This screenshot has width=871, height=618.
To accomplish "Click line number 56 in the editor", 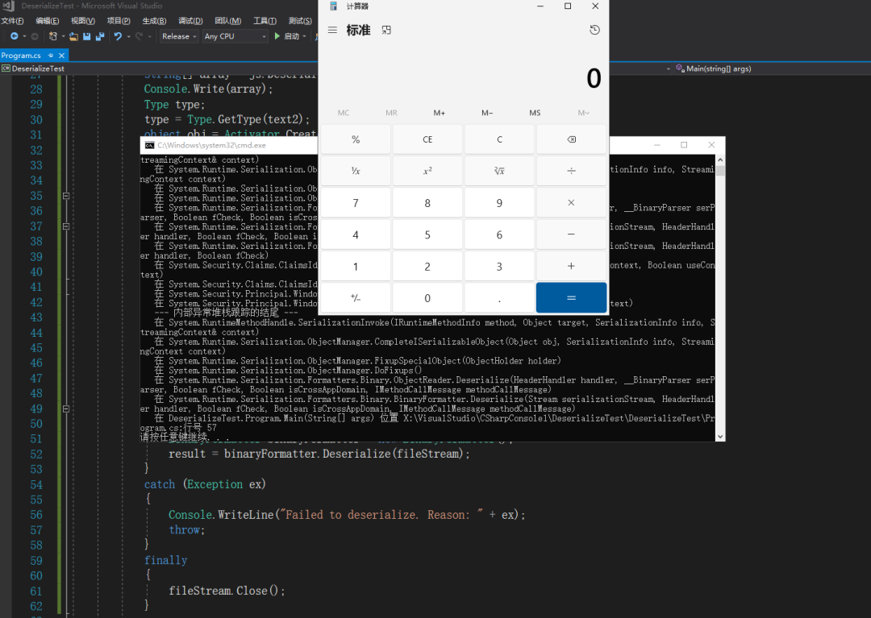I will tap(36, 515).
